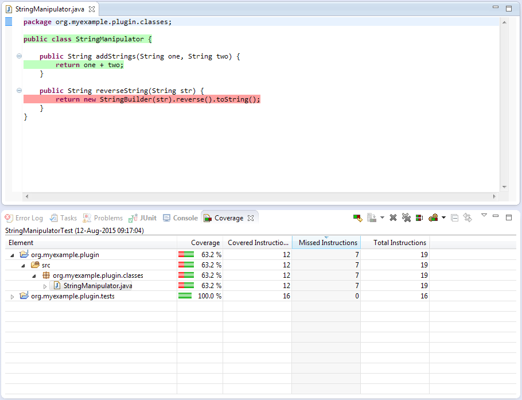This screenshot has width=522, height=400.
Task: Click the org.myexample.plugin.tests project icon
Action: pyautogui.click(x=24, y=296)
